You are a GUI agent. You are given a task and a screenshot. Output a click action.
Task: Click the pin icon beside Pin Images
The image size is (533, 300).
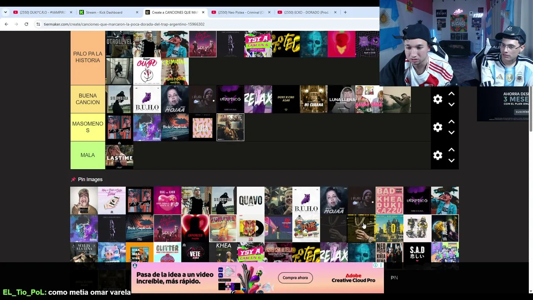(x=73, y=179)
